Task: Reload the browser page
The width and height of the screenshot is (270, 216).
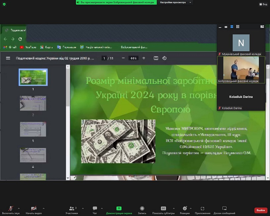Action: click(x=20, y=39)
